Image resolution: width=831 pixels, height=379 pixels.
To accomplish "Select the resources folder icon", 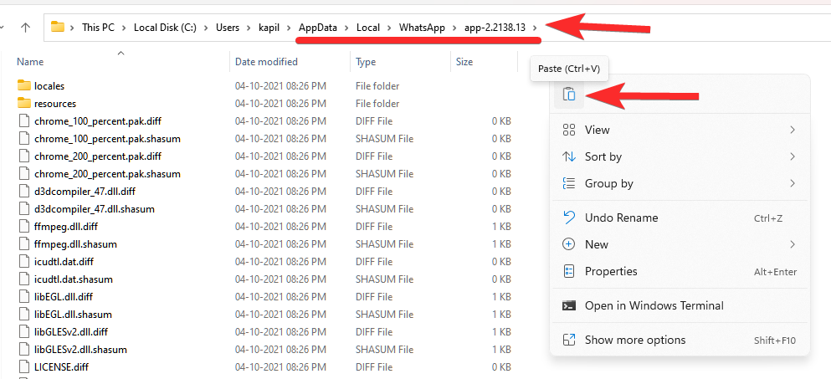I will (x=23, y=104).
